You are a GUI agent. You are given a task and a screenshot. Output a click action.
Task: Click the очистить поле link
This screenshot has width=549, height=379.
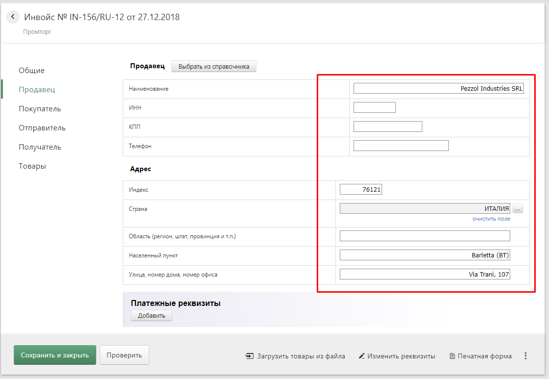pos(491,219)
